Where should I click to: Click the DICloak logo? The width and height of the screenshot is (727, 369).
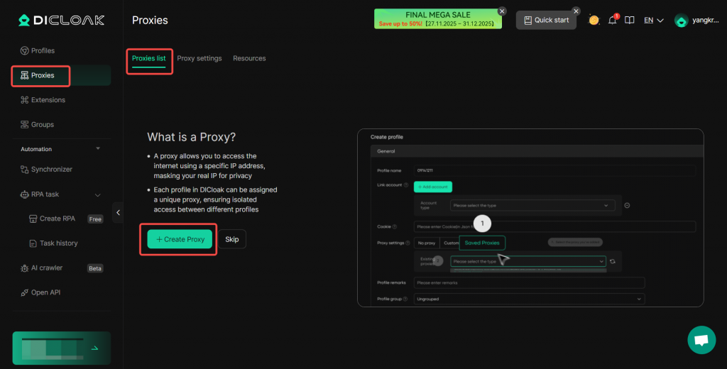pos(61,20)
